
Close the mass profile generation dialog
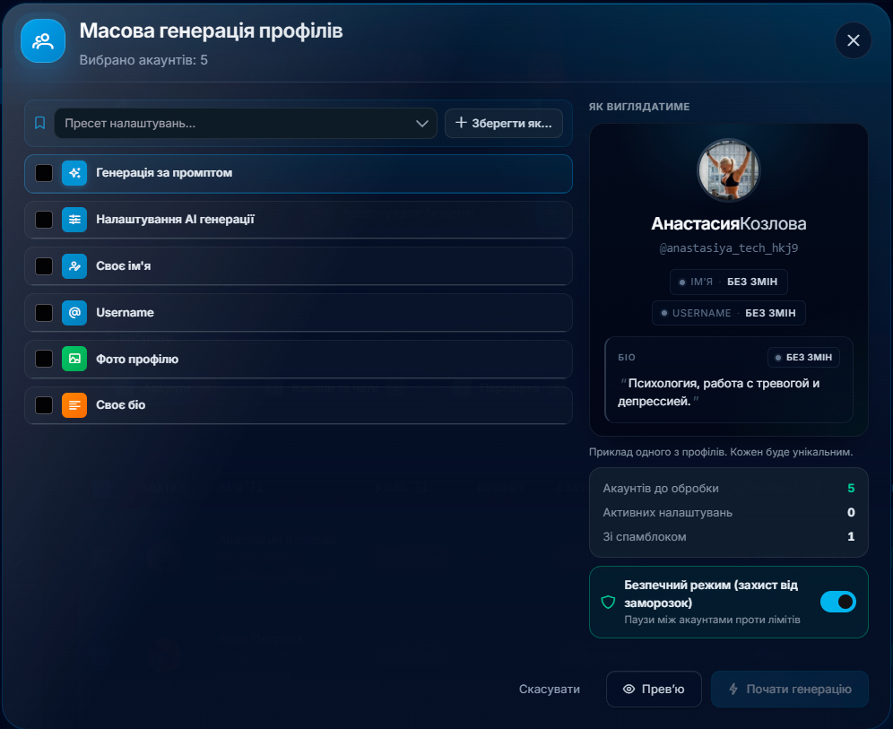click(x=853, y=40)
